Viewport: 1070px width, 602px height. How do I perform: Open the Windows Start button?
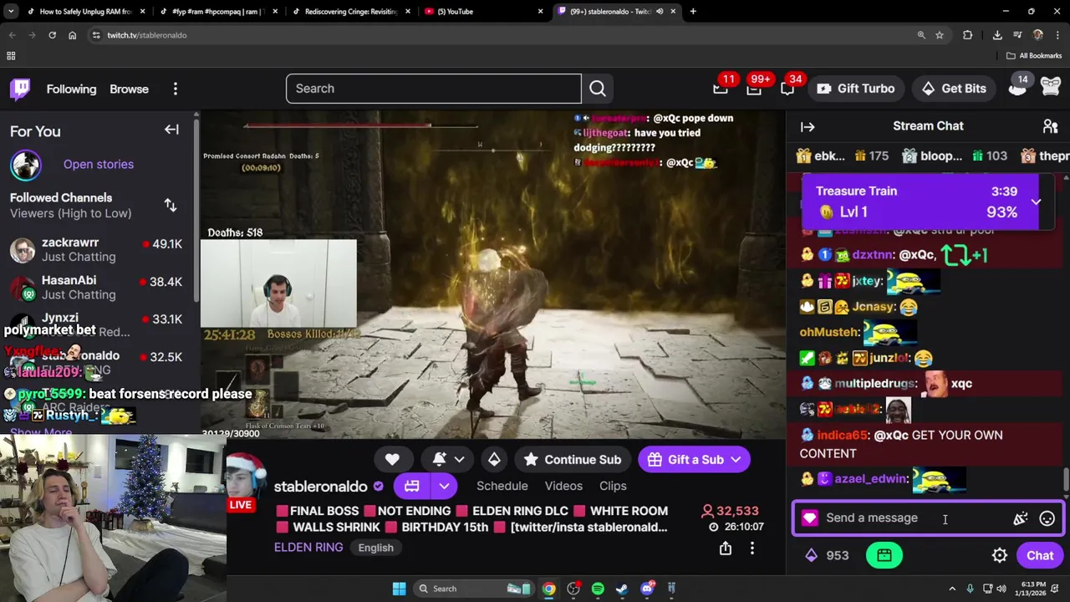point(399,589)
